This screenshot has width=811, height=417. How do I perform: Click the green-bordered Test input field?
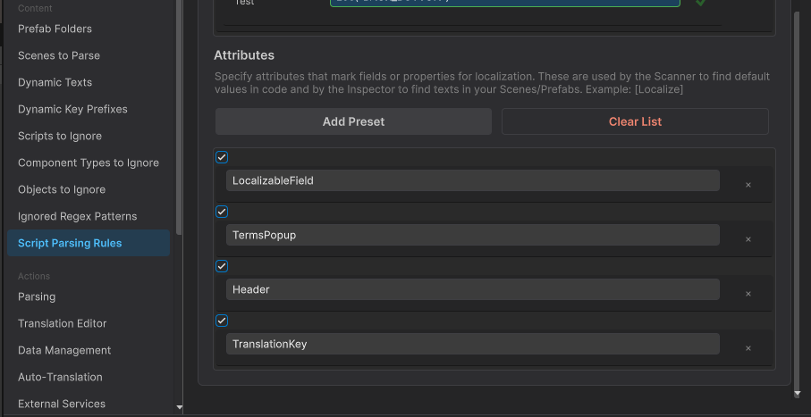[x=505, y=3]
